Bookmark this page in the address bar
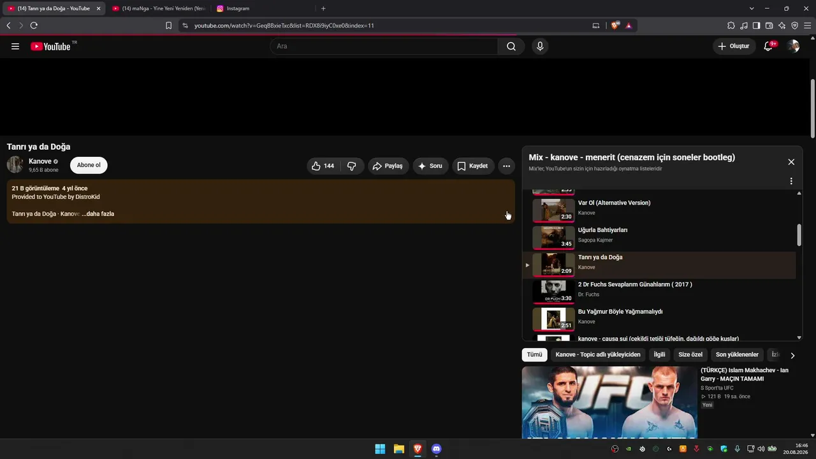816x459 pixels. (168, 25)
